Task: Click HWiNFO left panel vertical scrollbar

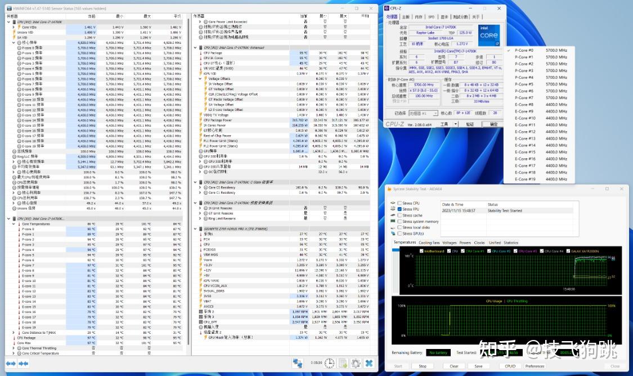Action: point(187,182)
